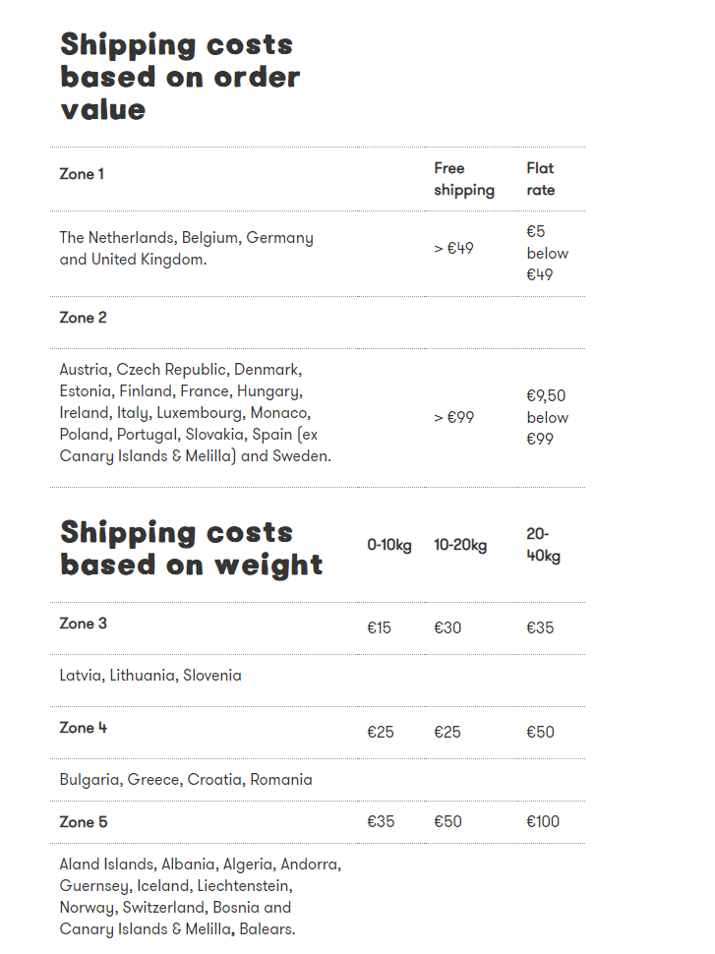Click the '> €99' free shipping threshold

453,417
